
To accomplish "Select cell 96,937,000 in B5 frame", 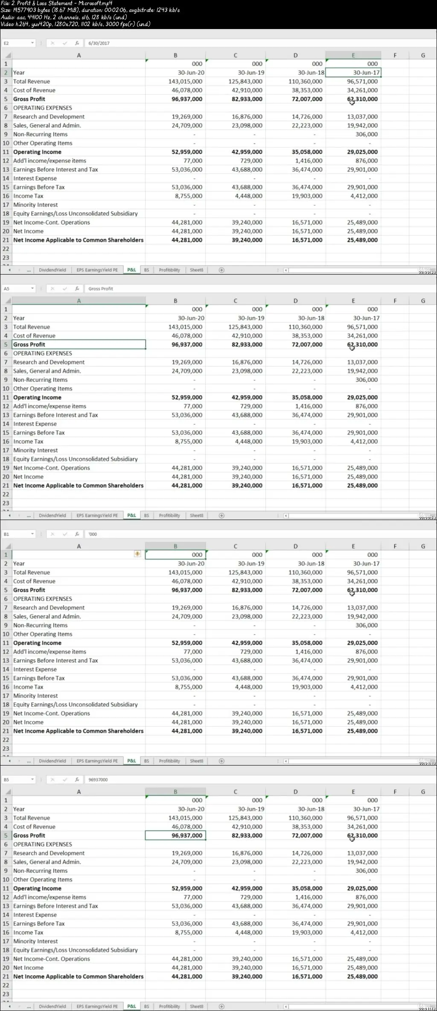I will 175,836.
